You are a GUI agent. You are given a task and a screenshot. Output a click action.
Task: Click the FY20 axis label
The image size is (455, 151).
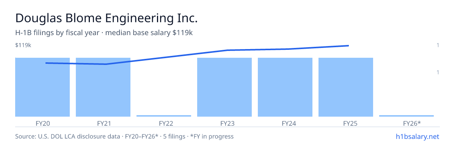click(42, 123)
